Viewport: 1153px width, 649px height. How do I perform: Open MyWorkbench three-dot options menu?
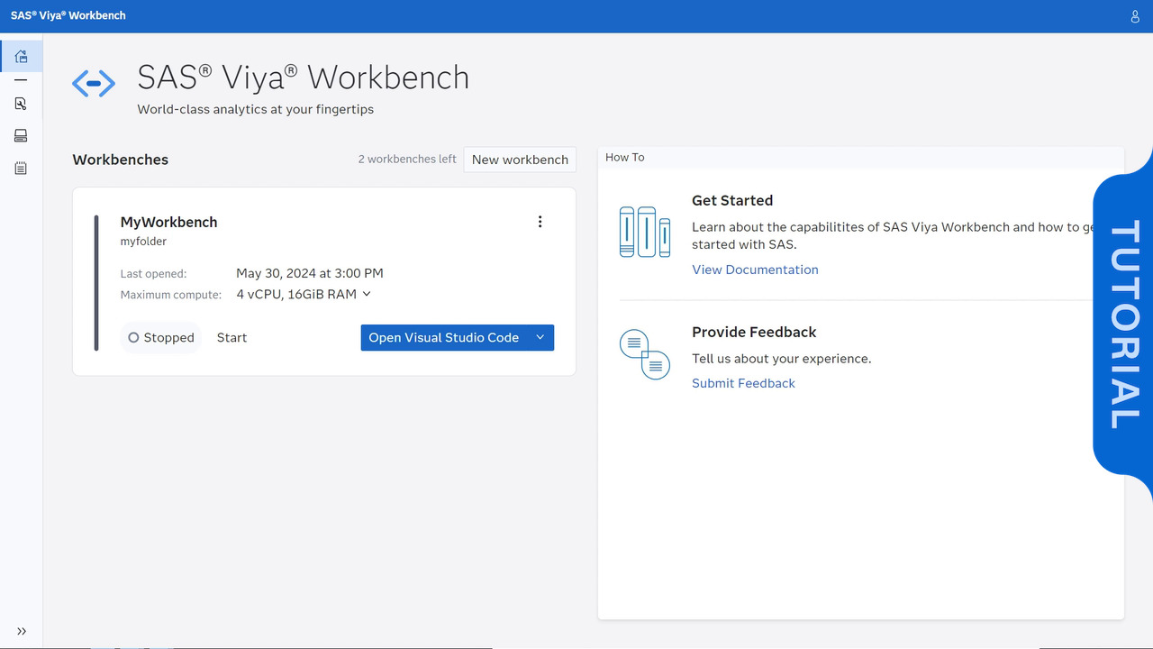point(540,222)
